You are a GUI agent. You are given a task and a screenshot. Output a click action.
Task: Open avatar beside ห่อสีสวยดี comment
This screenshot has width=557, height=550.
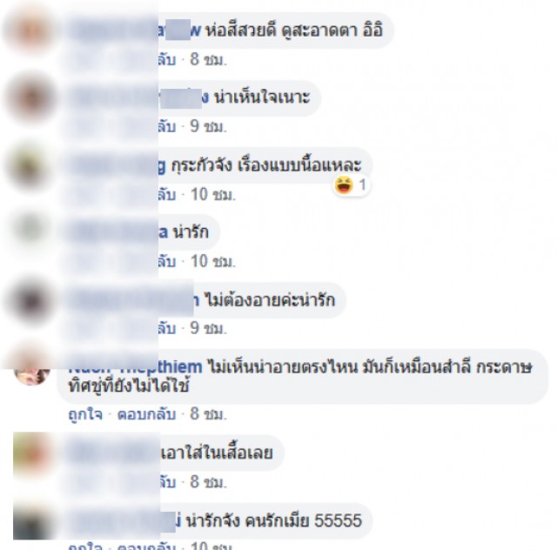click(x=31, y=30)
